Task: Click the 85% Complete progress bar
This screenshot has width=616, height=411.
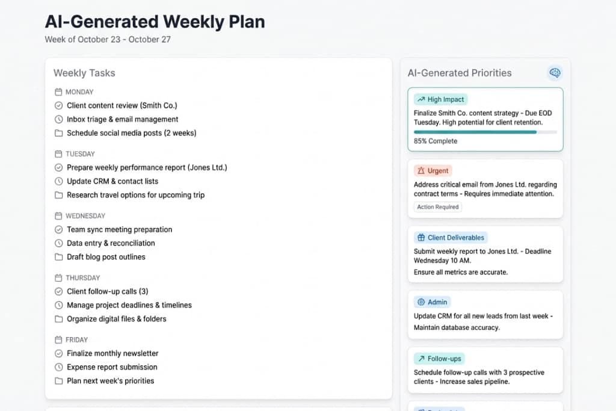Action: point(485,131)
